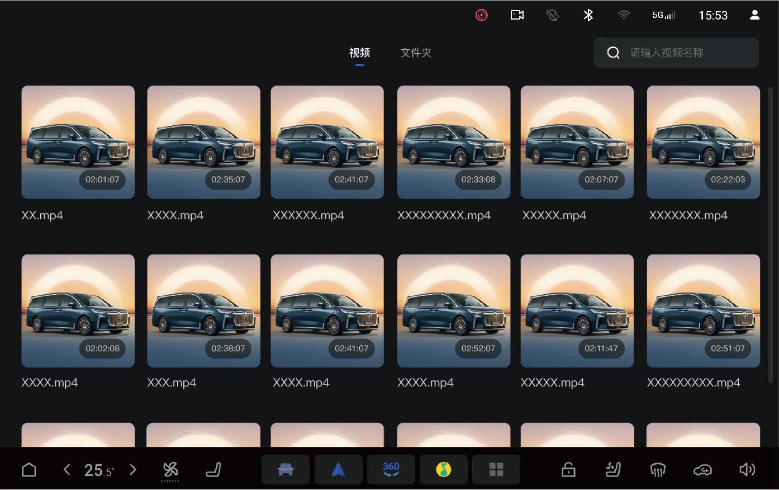Image resolution: width=779 pixels, height=490 pixels.
Task: Open the music app icon
Action: (x=443, y=469)
